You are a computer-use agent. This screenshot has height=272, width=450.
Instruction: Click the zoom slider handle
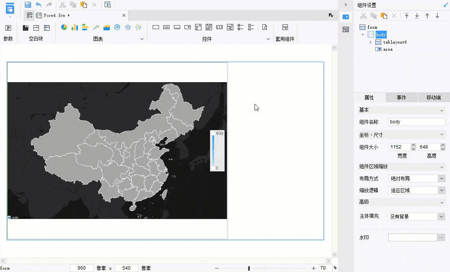click(249, 268)
